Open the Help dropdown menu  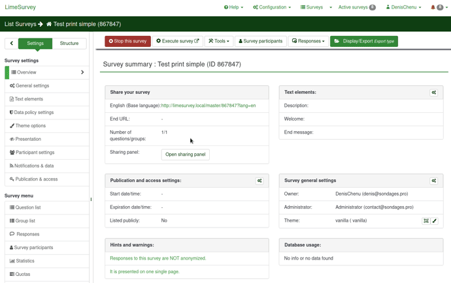[x=233, y=7]
